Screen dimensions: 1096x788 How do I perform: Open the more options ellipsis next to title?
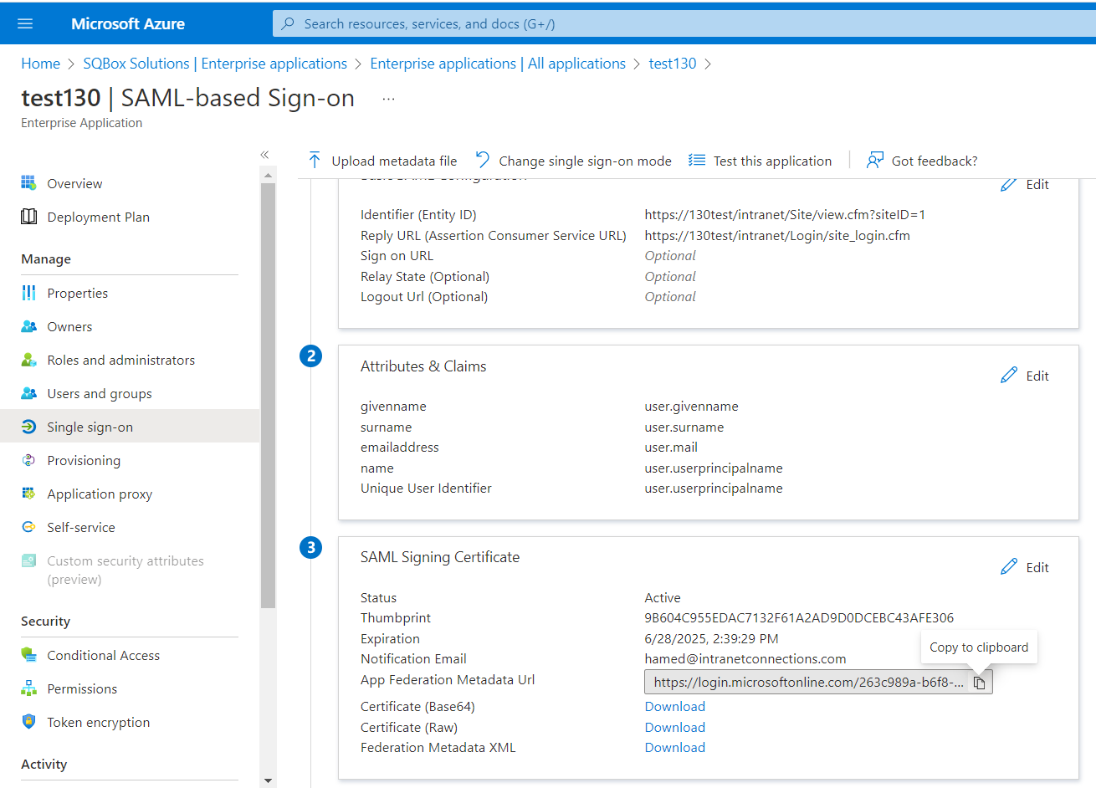(x=388, y=99)
